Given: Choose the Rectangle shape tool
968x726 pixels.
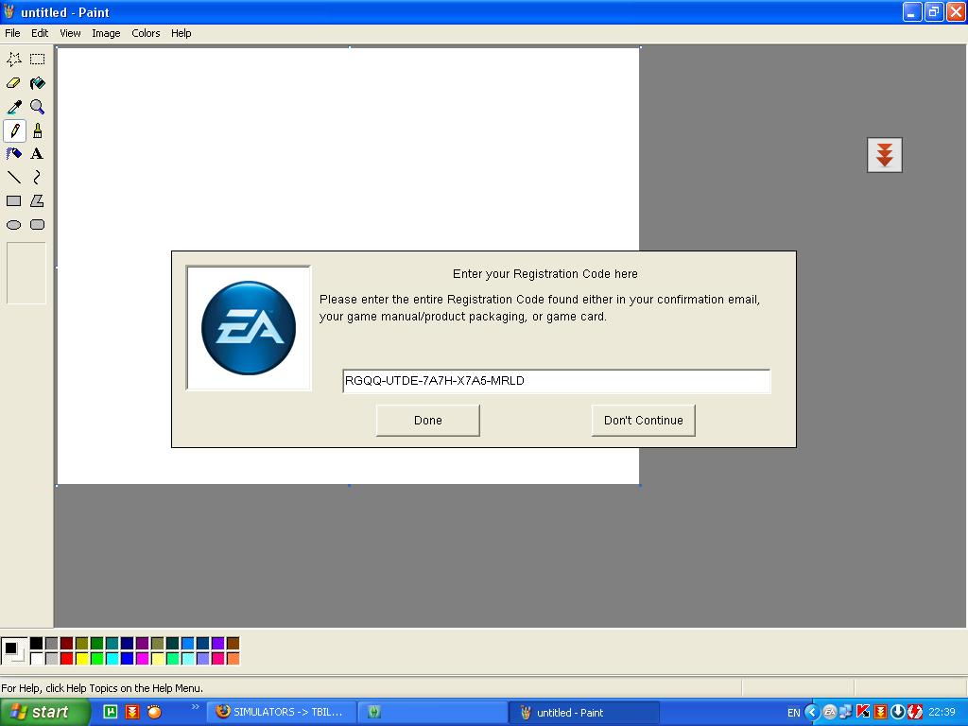Looking at the screenshot, I should click(x=14, y=201).
